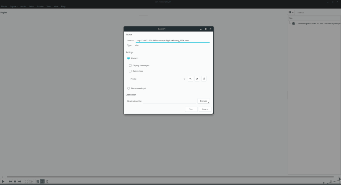Toggle the playlist view icon
Viewport: 341px width, 185px height.
pos(37,181)
